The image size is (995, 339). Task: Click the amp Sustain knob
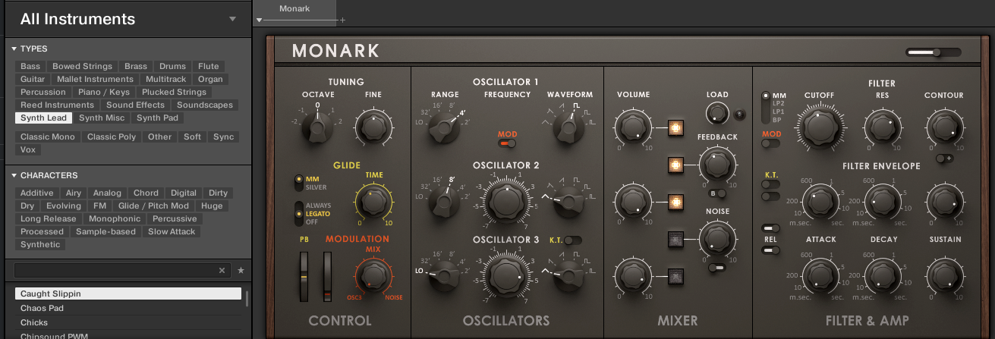[943, 275]
